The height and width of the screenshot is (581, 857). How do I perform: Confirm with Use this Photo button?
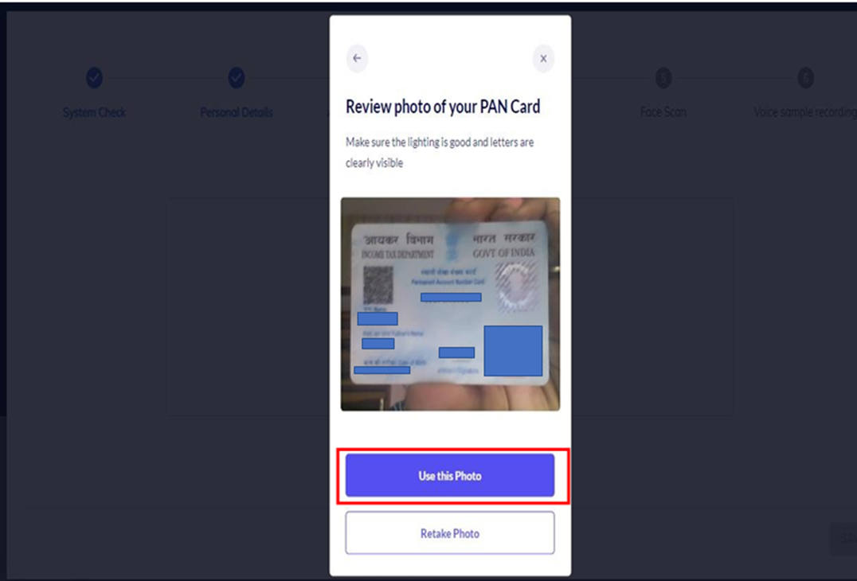pos(450,476)
